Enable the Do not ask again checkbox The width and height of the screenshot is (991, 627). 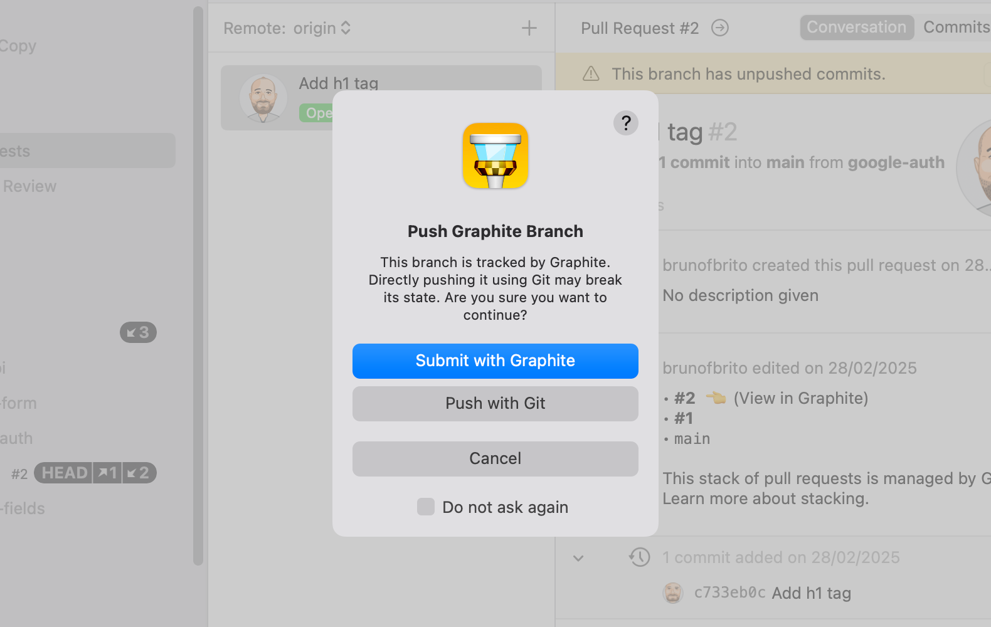point(426,507)
